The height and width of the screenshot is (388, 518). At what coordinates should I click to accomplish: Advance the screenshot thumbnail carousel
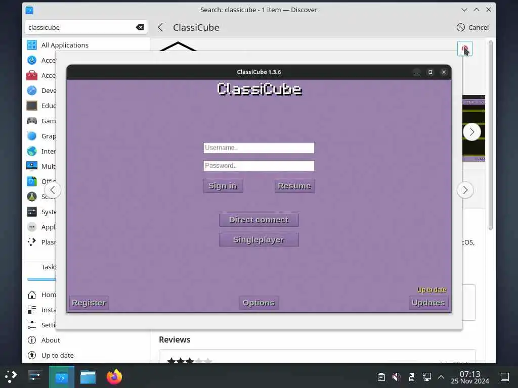click(472, 132)
